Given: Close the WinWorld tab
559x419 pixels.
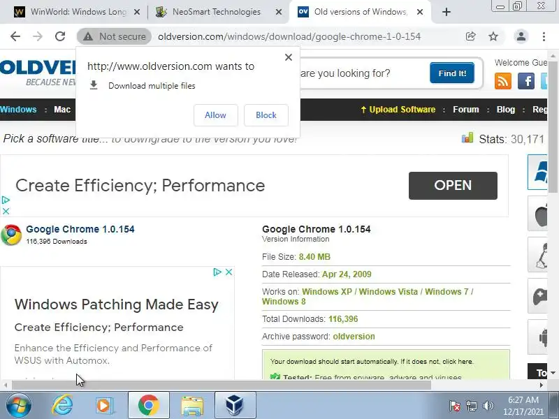Looking at the screenshot, I should pyautogui.click(x=136, y=12).
